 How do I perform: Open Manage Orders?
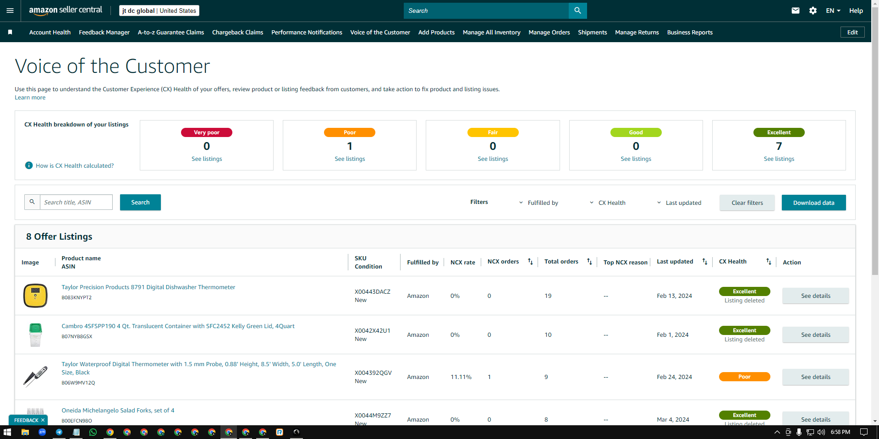[549, 32]
